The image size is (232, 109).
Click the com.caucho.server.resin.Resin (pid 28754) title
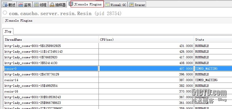[65, 13]
